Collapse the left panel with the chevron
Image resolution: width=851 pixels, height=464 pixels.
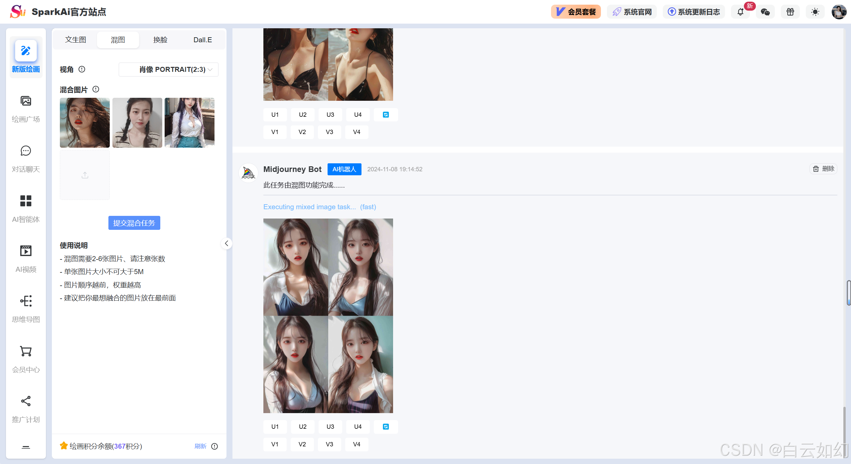[x=226, y=243]
